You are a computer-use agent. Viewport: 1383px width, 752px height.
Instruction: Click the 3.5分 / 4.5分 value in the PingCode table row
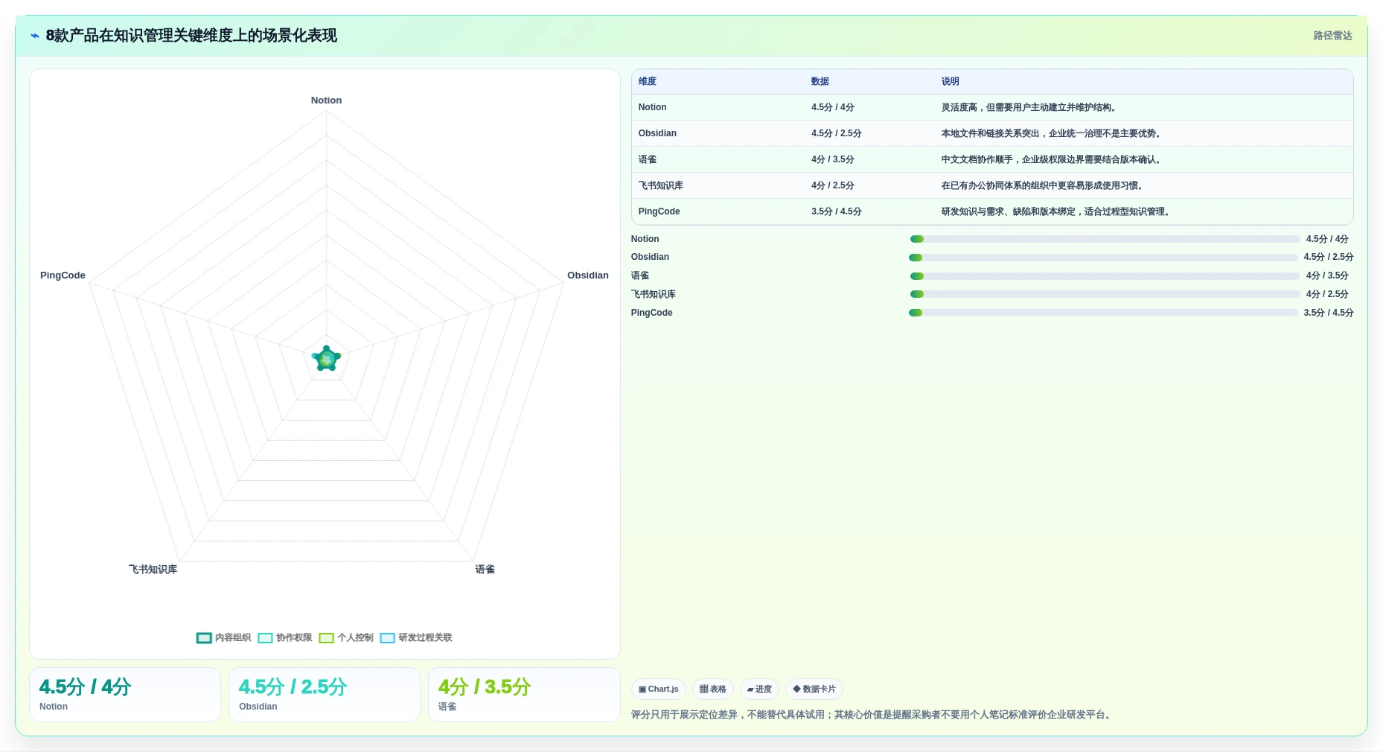click(x=837, y=211)
